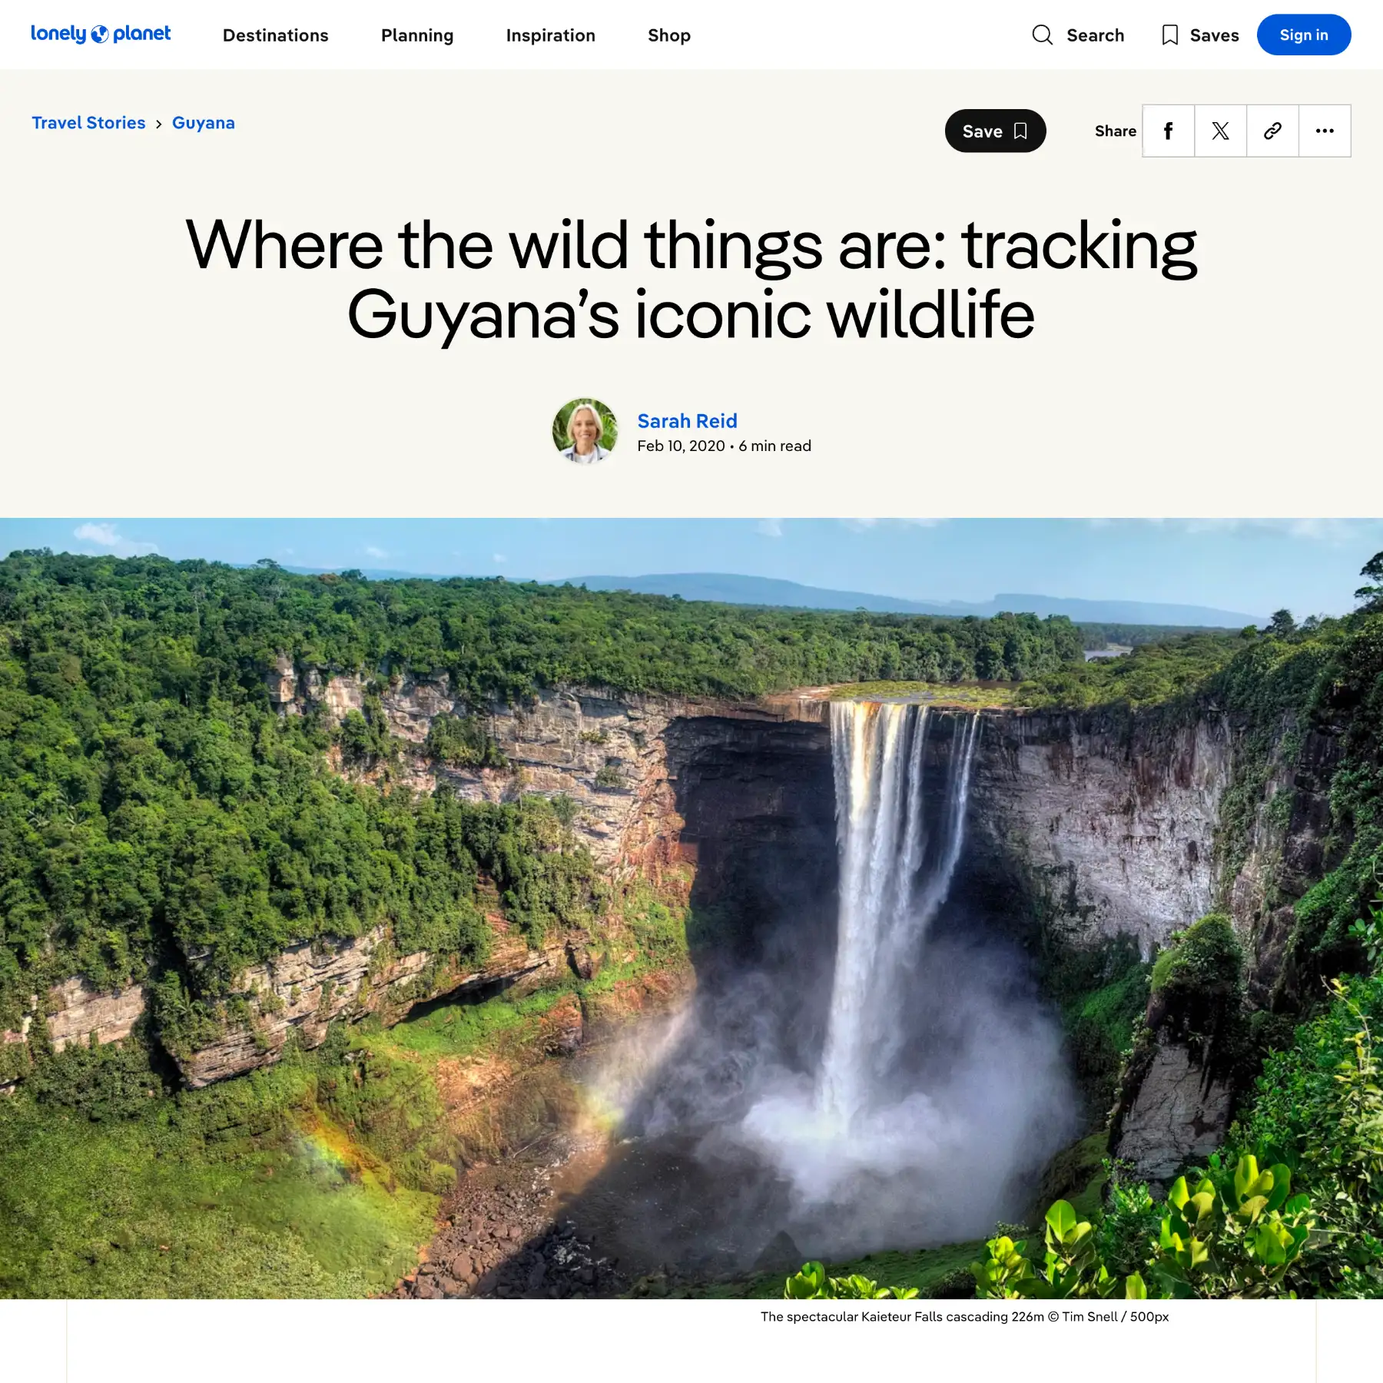Copy article link via chain icon

coord(1272,131)
